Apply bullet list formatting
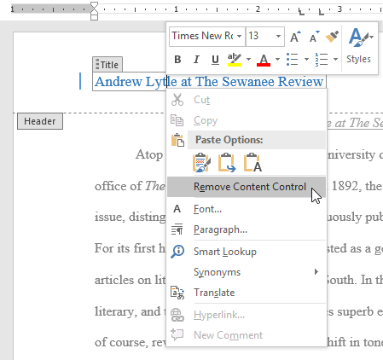383x360 pixels. coord(293,60)
